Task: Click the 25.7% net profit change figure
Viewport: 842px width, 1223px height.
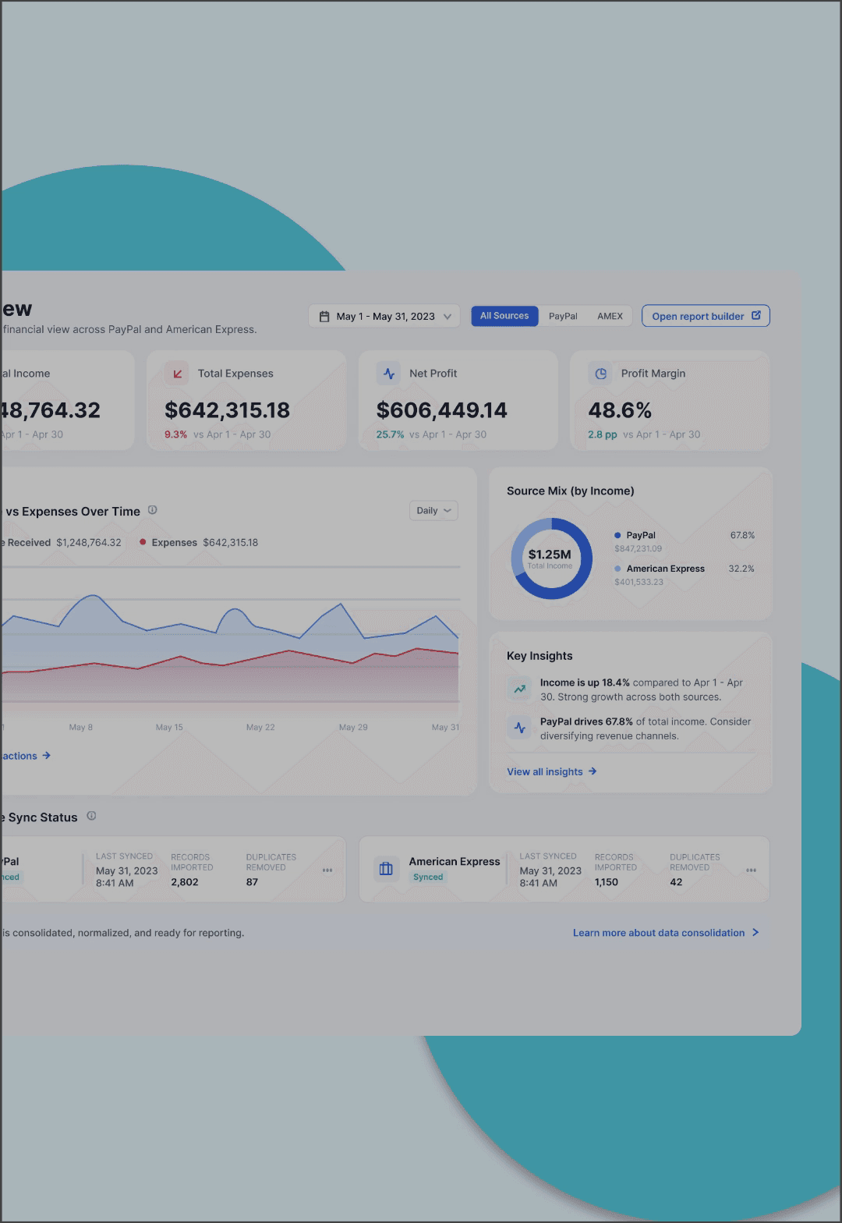Action: pos(390,434)
